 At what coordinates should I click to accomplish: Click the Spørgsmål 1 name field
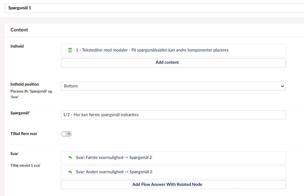click(x=150, y=8)
